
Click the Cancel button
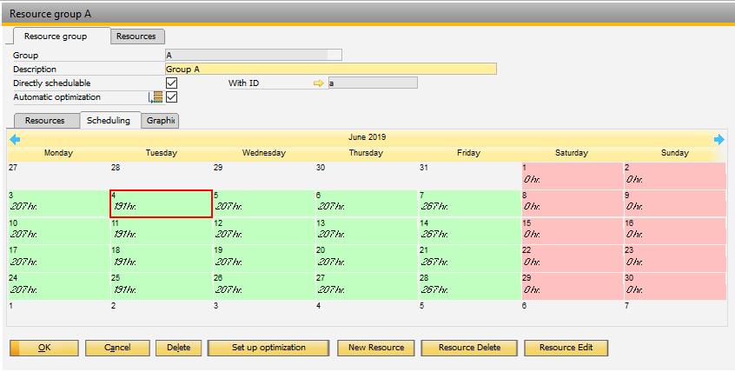[x=117, y=348]
